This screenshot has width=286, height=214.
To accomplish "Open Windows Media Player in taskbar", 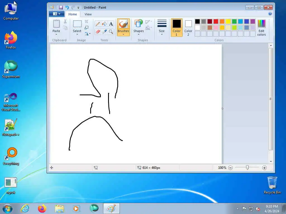I will (76, 208).
